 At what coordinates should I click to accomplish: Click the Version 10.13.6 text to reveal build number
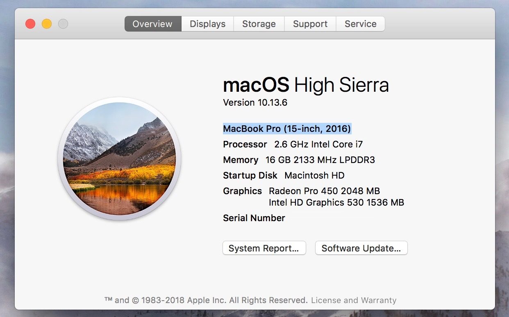pyautogui.click(x=255, y=102)
